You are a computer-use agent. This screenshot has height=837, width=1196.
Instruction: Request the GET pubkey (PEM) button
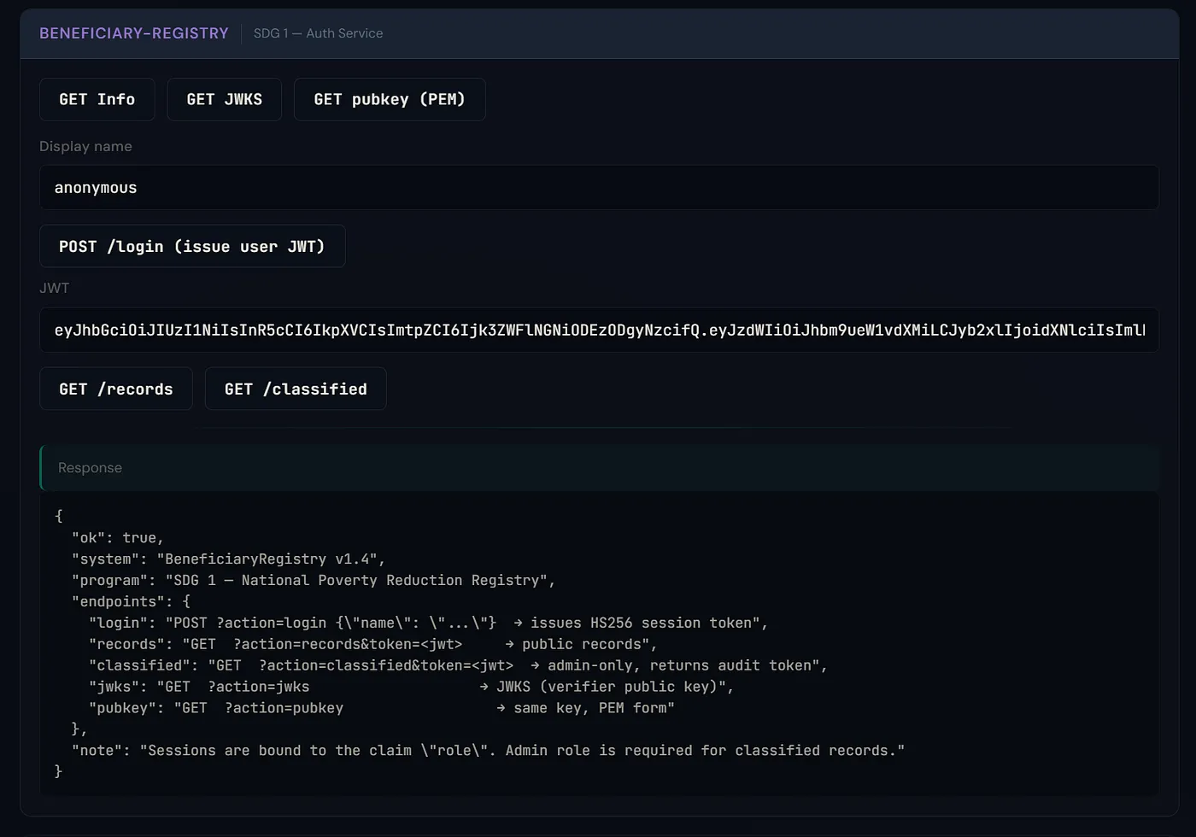click(x=390, y=99)
